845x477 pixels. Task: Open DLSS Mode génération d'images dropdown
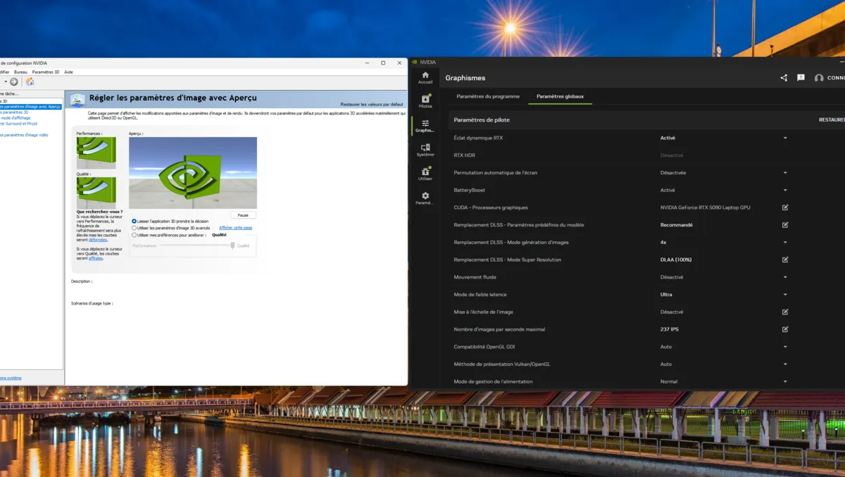pyautogui.click(x=785, y=242)
